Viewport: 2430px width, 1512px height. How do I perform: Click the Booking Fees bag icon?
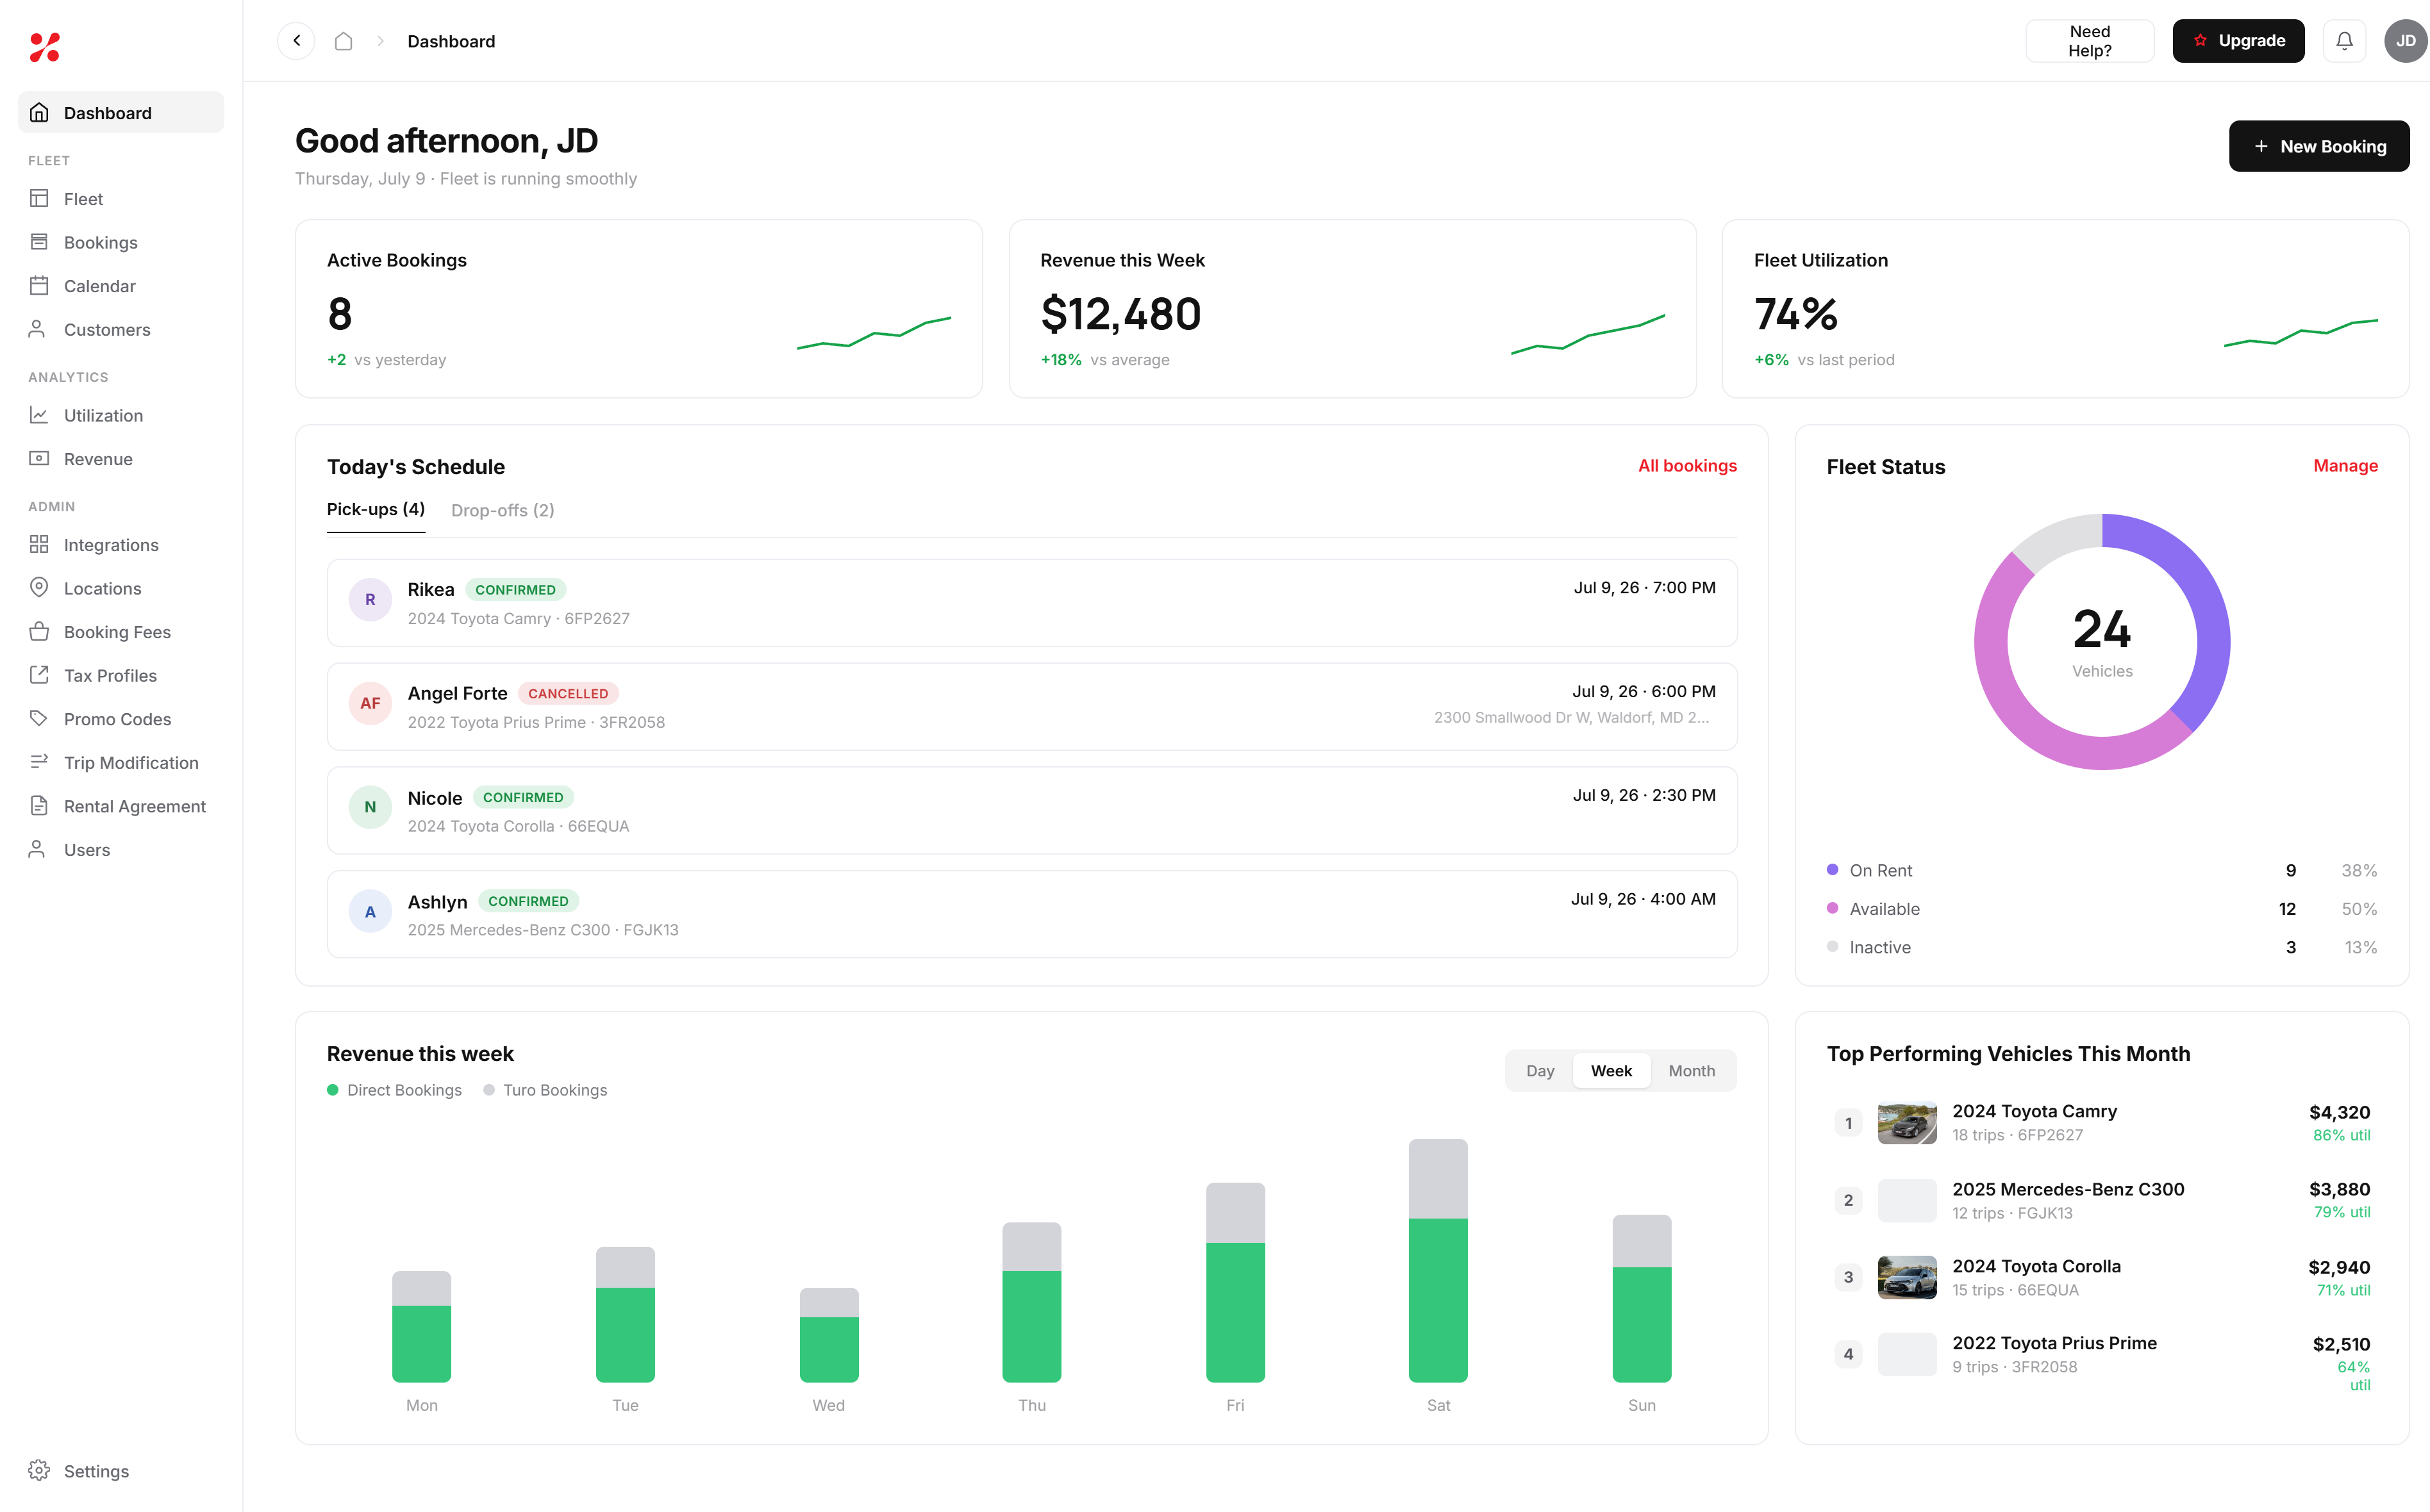click(39, 632)
